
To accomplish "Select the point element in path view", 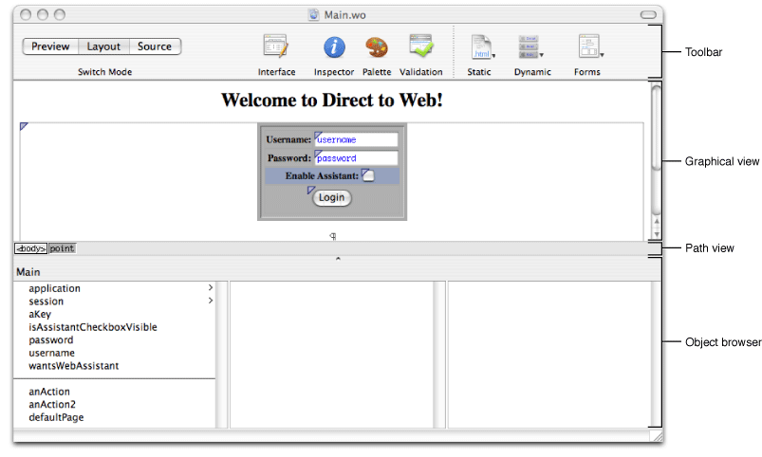I will pyautogui.click(x=62, y=248).
